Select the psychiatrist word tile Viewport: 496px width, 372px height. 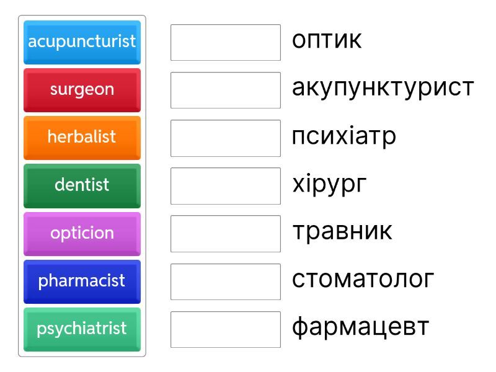pos(82,329)
